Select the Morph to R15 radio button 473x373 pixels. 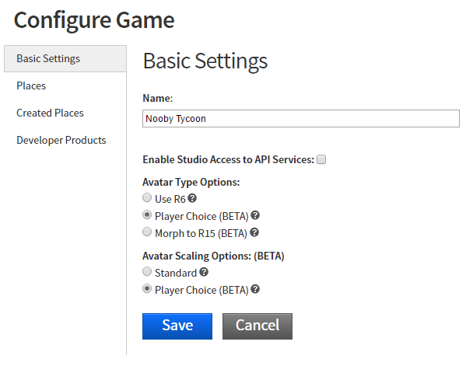click(x=147, y=232)
